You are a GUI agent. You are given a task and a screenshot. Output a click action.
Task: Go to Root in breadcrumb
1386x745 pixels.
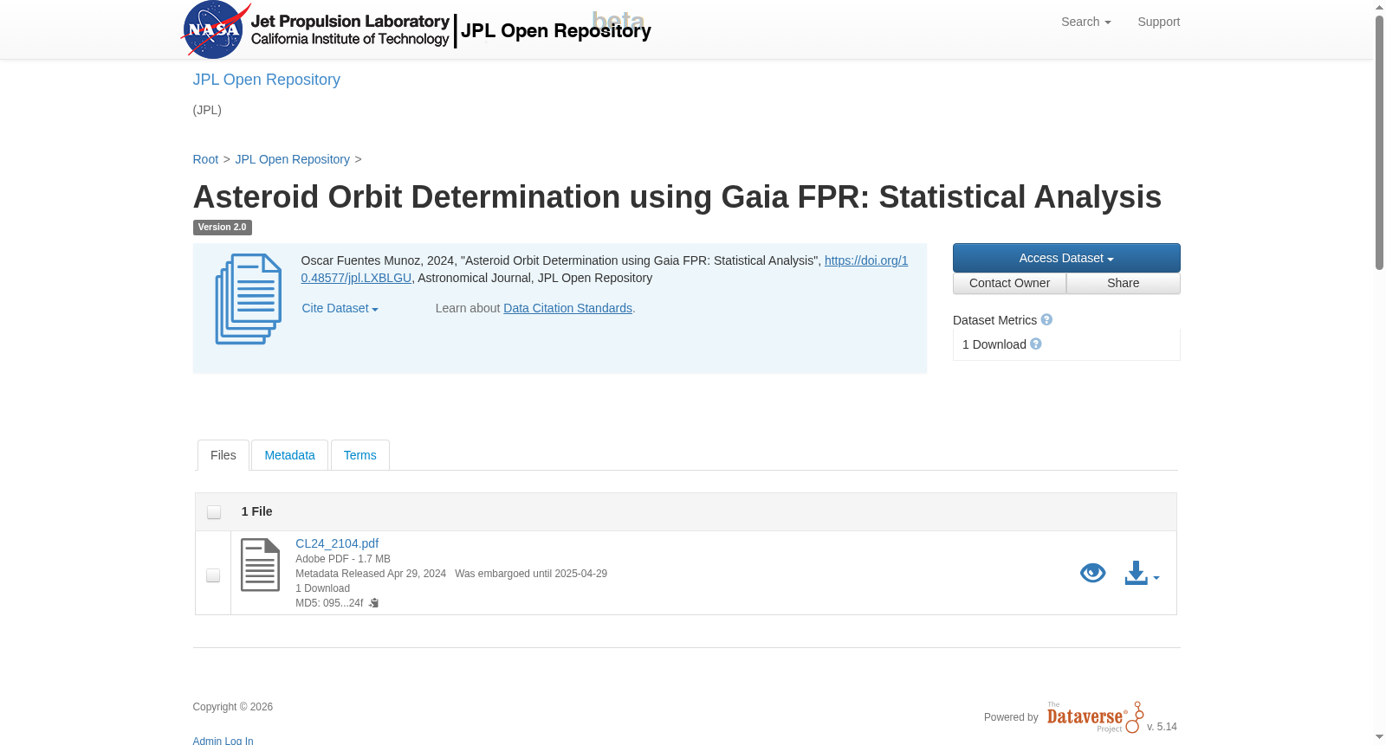tap(205, 159)
